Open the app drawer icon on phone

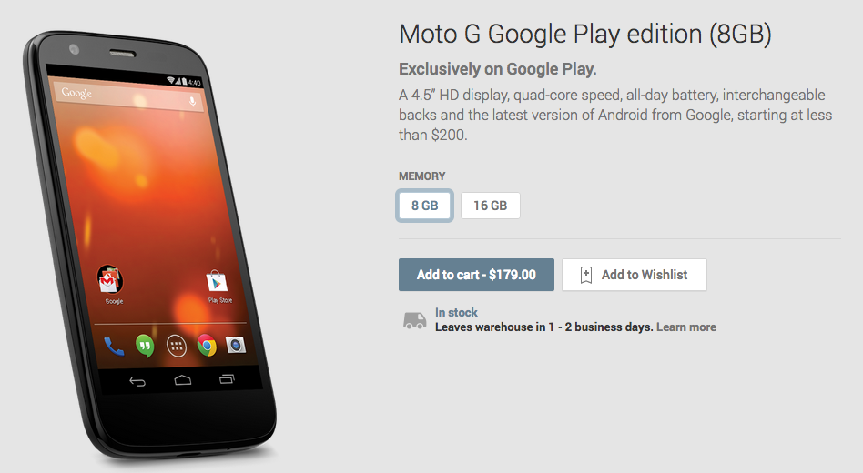tap(177, 347)
